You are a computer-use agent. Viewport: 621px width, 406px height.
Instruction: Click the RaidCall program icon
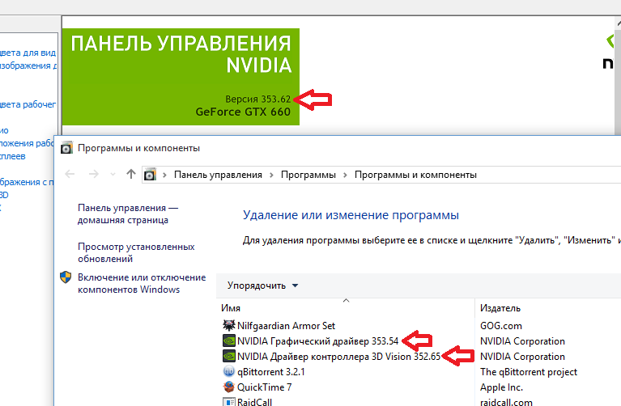coord(229,402)
